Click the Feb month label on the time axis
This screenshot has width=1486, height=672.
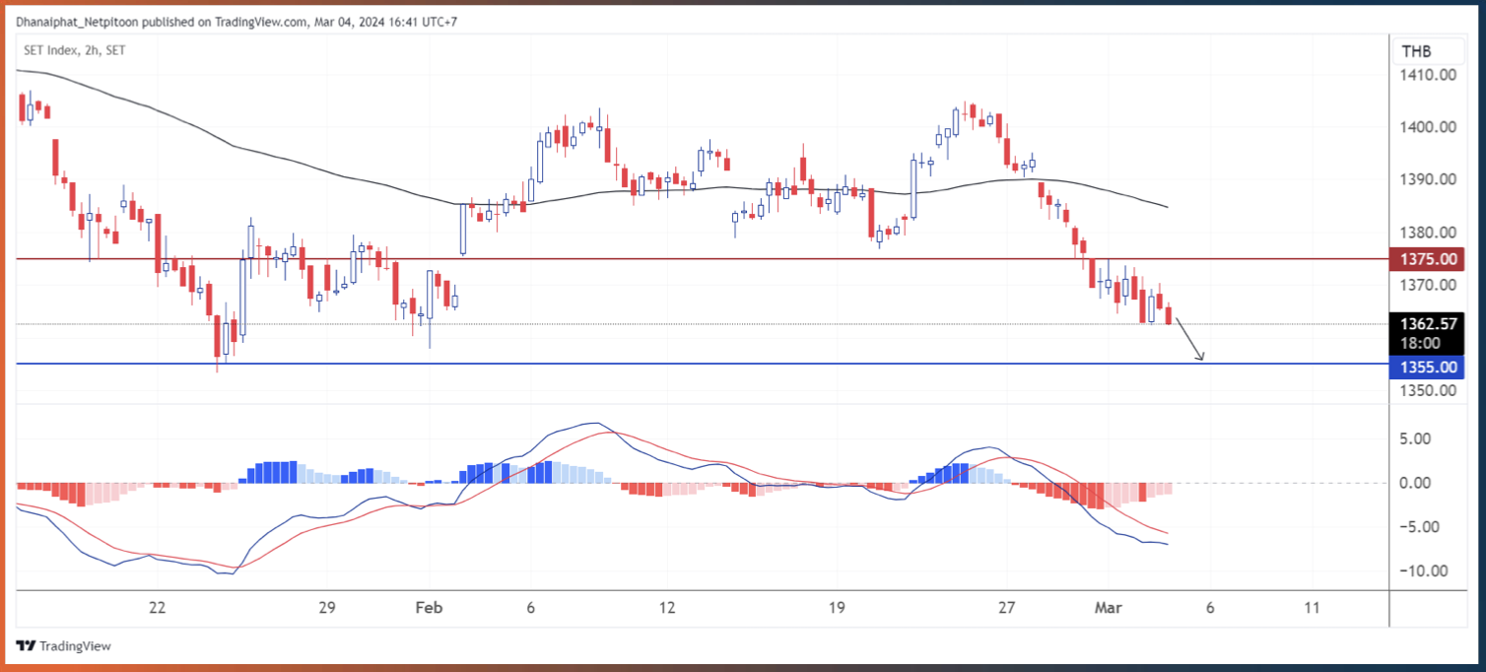[x=430, y=608]
